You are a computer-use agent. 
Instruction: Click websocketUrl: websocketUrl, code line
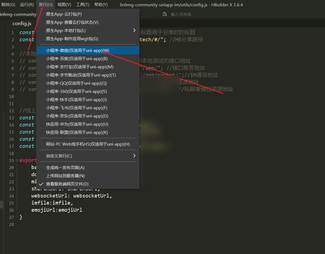tap(71, 196)
